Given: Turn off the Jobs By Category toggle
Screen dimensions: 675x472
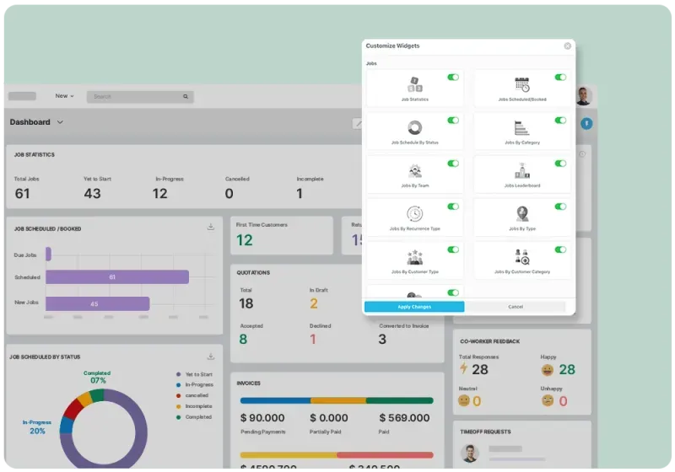Looking at the screenshot, I should click(560, 121).
